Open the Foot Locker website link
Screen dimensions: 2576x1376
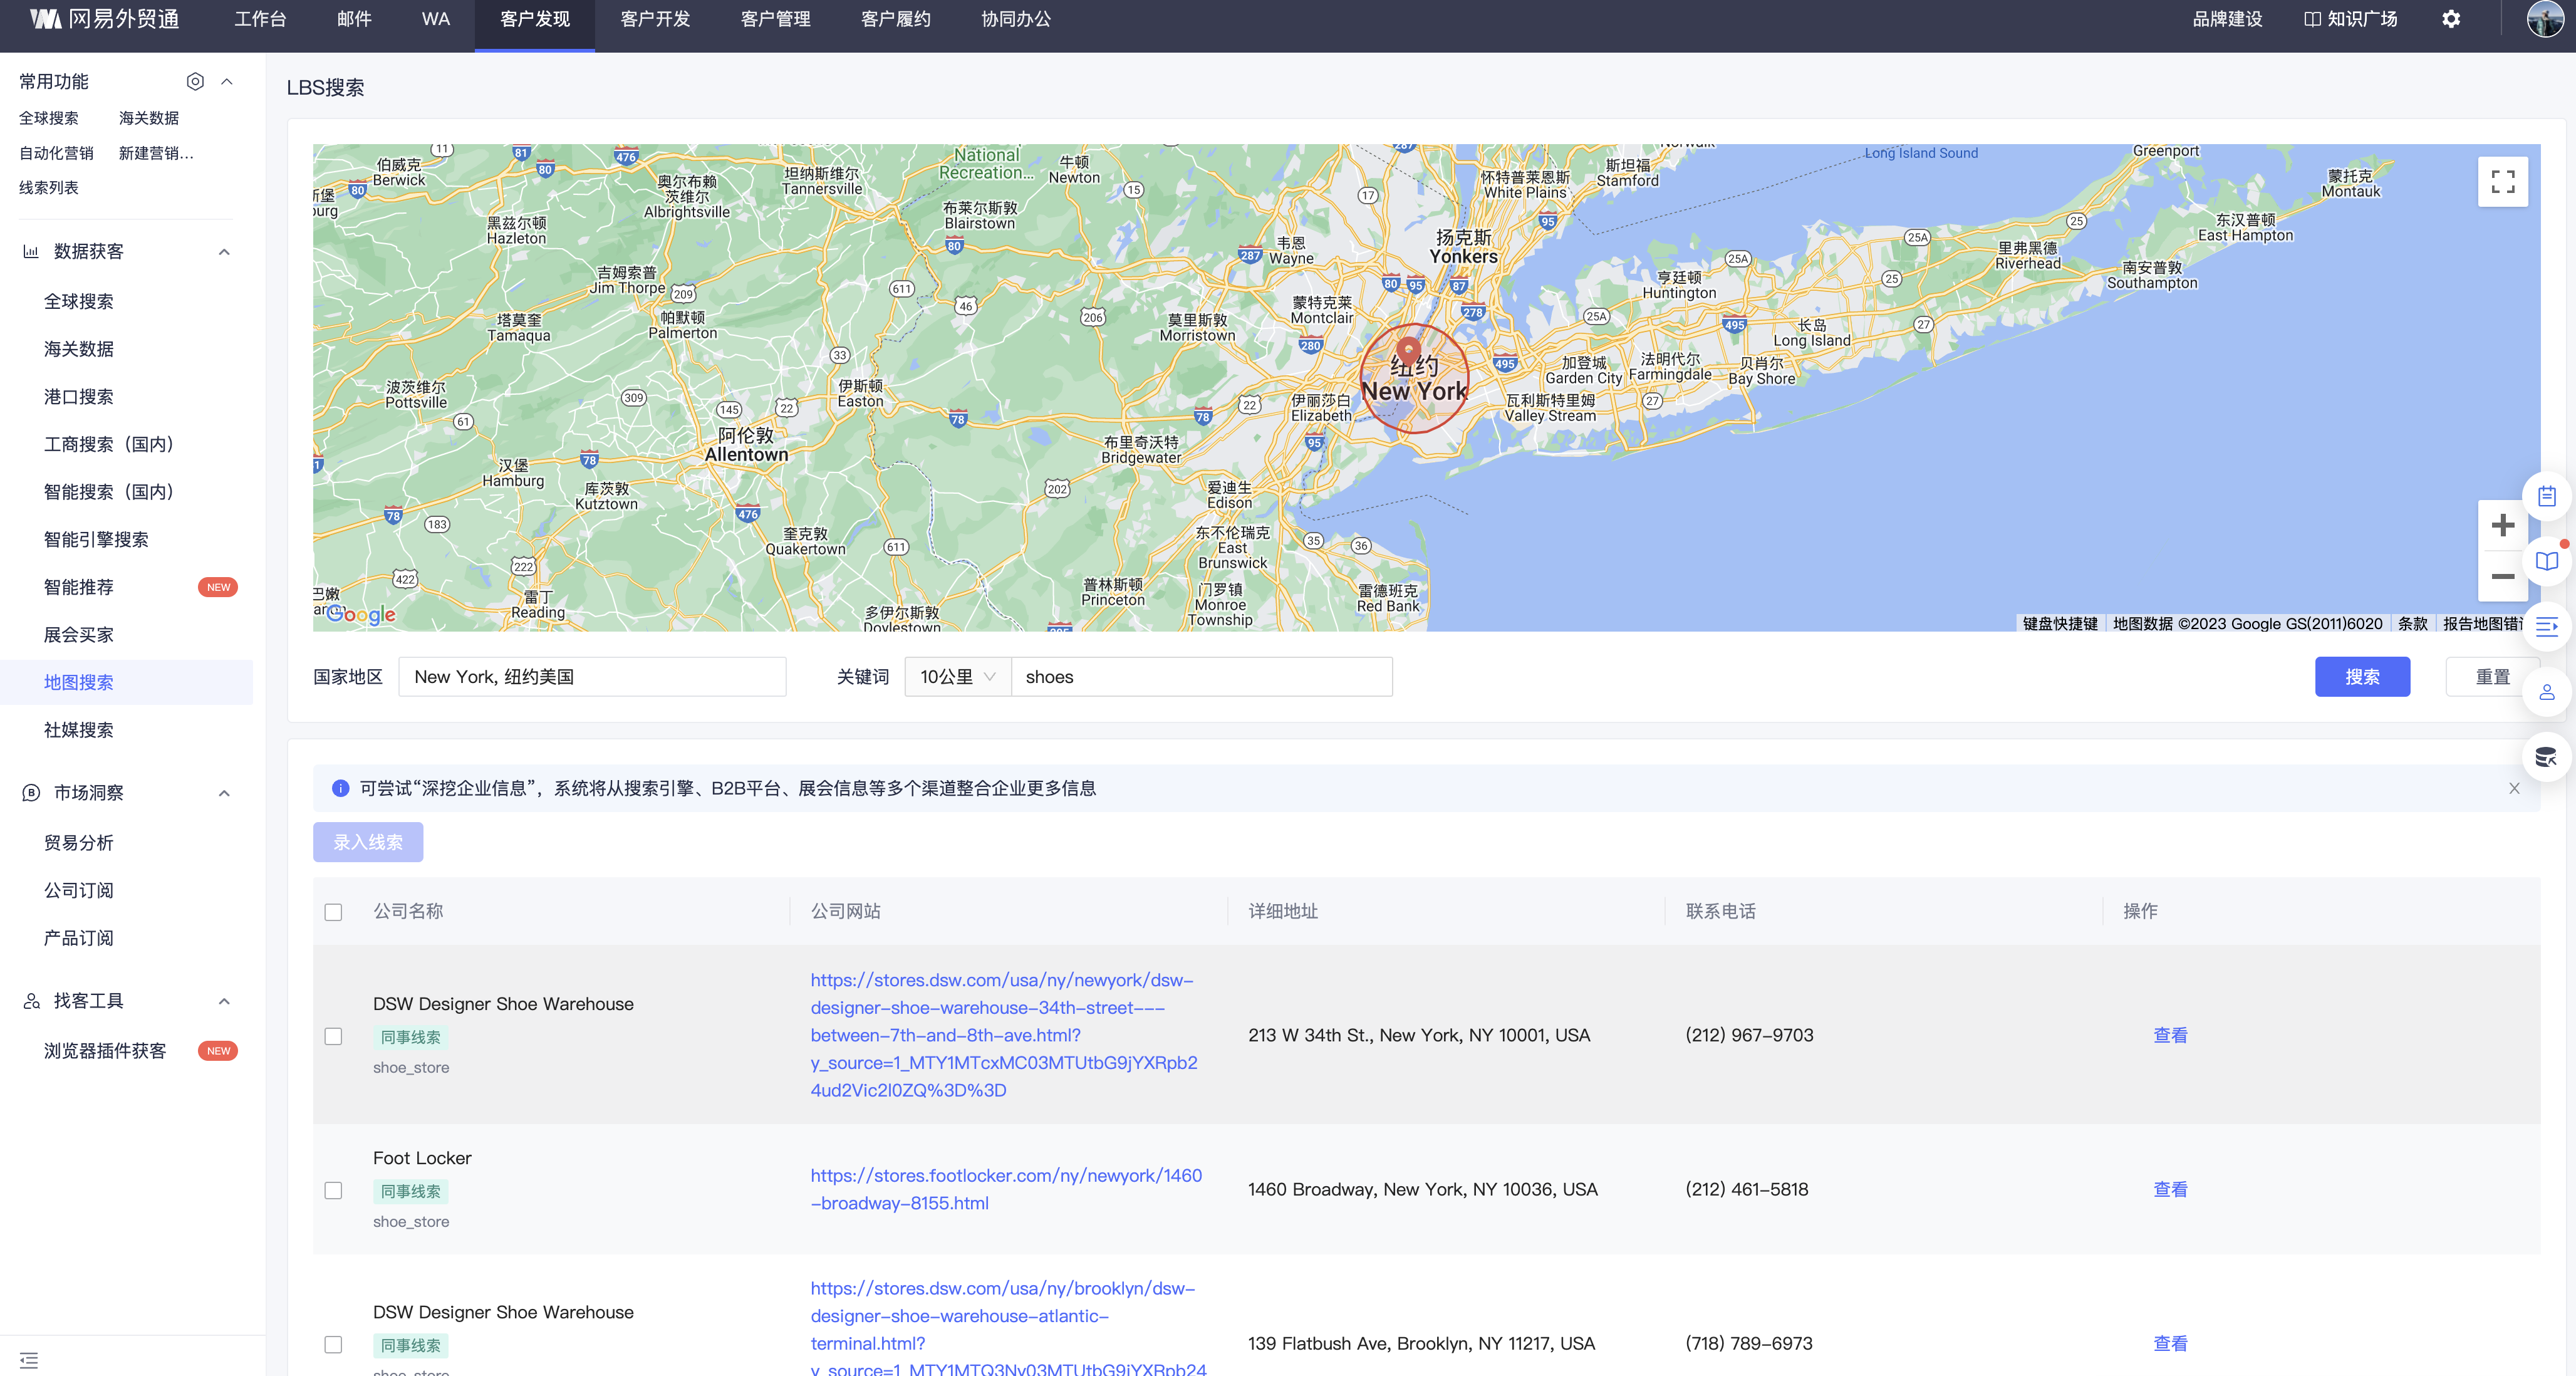pos(1006,1189)
